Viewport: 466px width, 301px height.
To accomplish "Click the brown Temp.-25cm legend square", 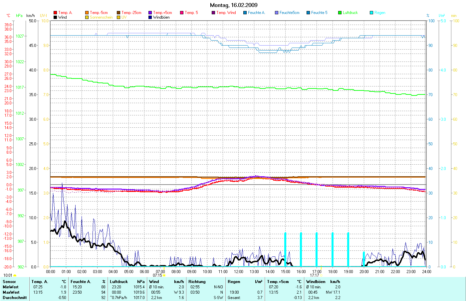I will click(118, 13).
